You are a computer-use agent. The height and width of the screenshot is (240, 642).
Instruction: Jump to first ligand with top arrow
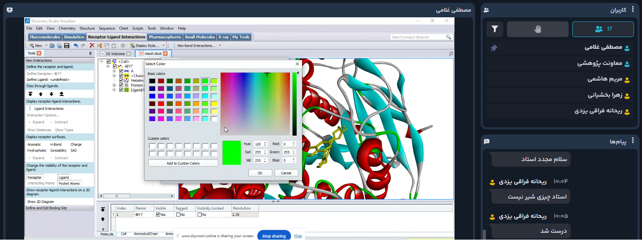[x=30, y=94]
